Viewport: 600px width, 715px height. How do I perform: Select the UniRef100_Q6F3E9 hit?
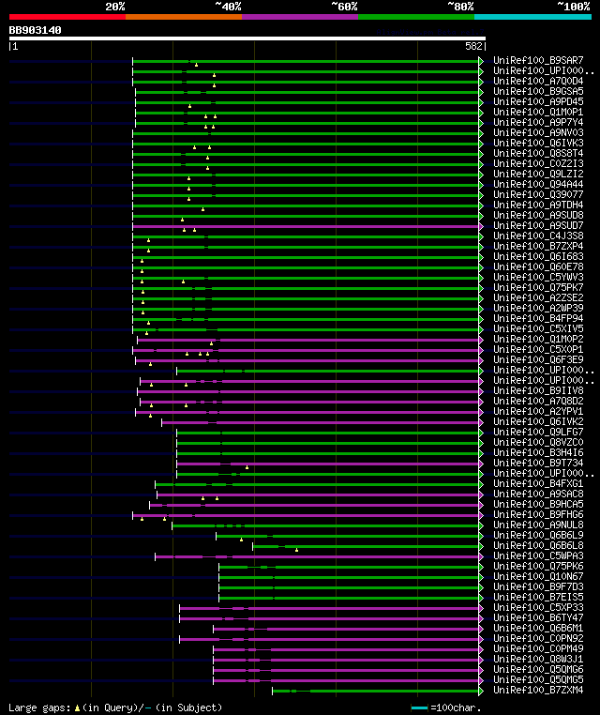tap(538, 359)
